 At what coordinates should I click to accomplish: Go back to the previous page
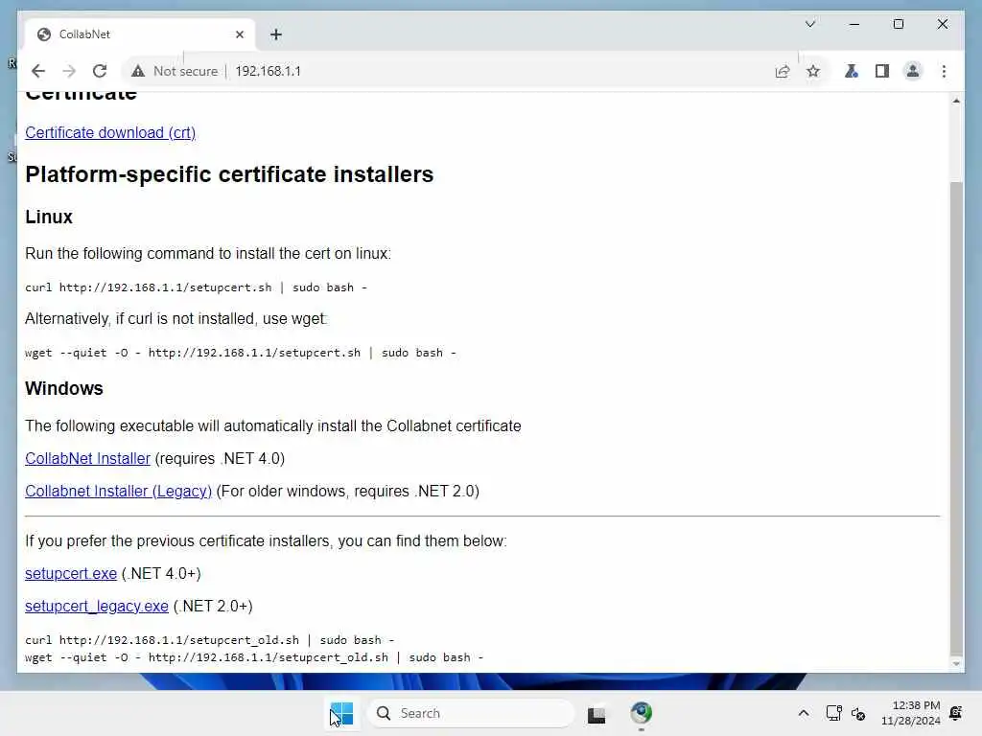(x=38, y=71)
